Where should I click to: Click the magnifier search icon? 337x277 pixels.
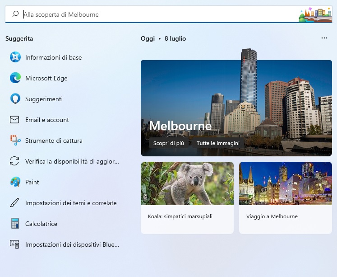coord(15,14)
